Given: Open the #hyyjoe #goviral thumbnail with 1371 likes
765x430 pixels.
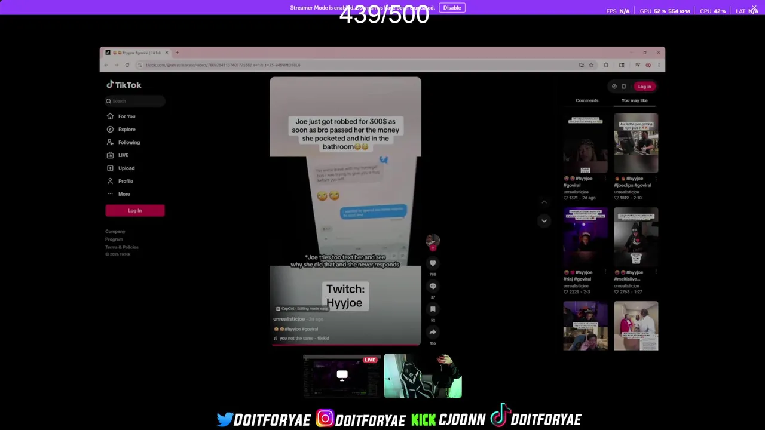Looking at the screenshot, I should coord(585,143).
